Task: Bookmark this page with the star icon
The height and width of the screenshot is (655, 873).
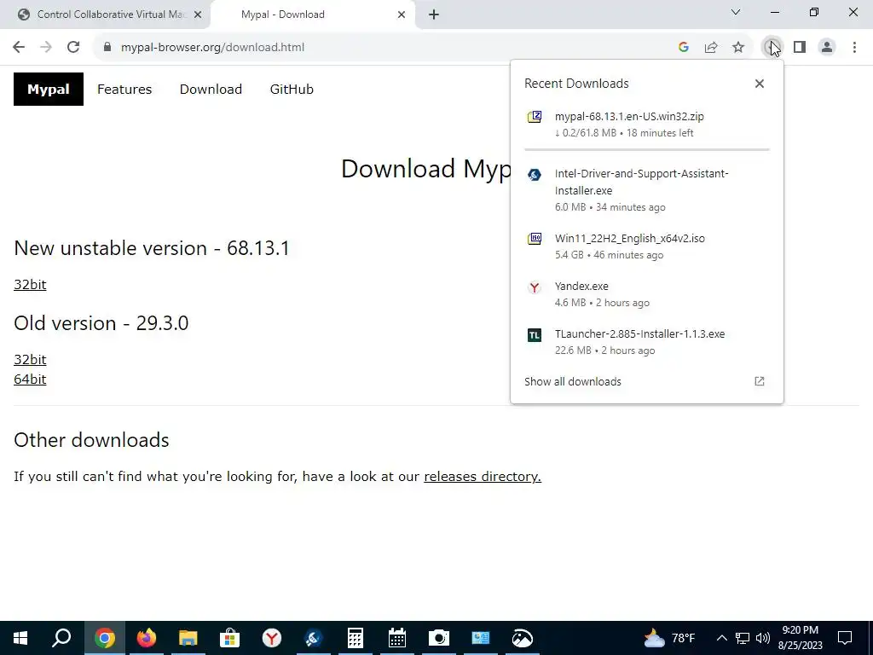Action: tap(738, 48)
